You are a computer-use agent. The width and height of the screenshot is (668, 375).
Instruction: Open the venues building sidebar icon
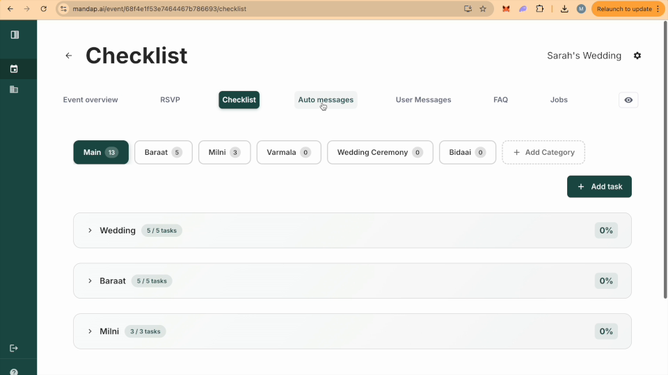pos(14,90)
